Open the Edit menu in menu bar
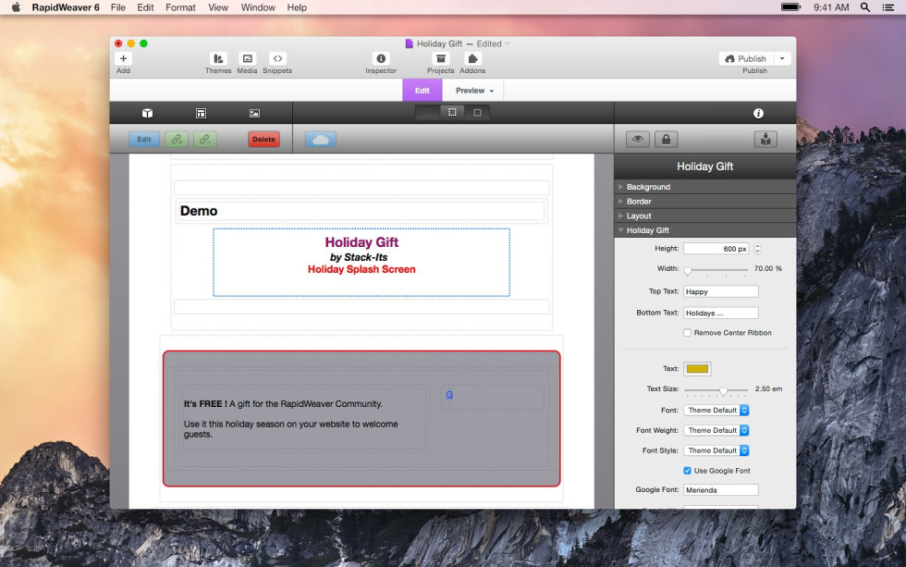 145,7
